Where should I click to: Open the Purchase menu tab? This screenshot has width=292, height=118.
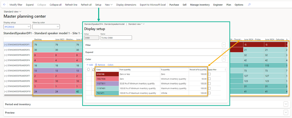pos(174,5)
